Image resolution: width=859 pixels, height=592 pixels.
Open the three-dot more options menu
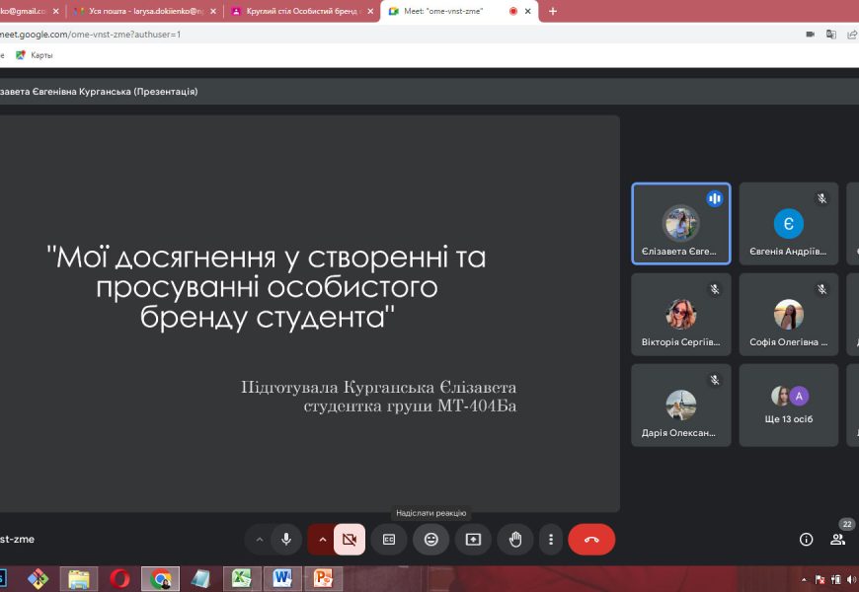[x=550, y=540]
